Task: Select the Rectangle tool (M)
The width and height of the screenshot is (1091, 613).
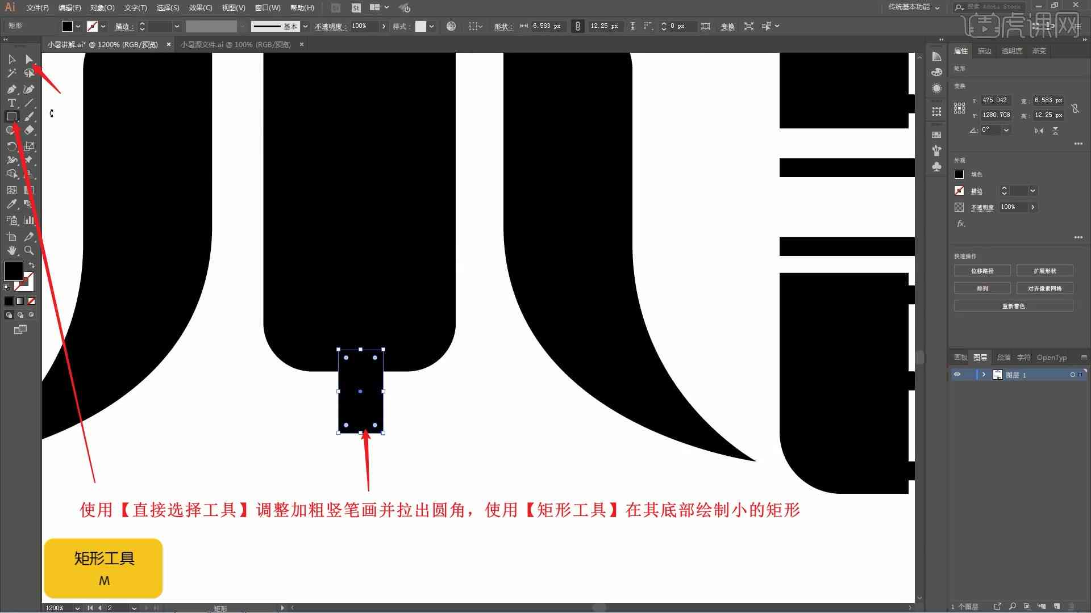Action: 10,117
